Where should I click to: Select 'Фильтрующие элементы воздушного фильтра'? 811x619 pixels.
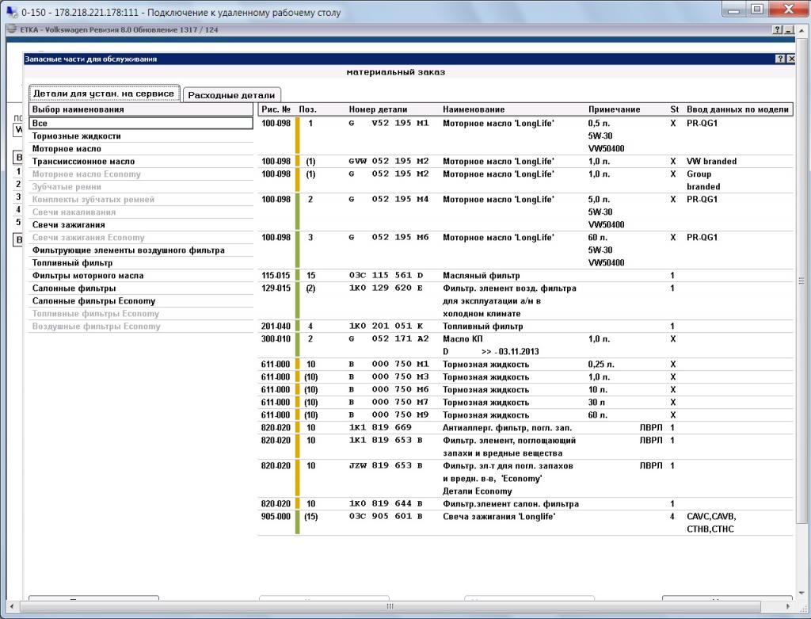coord(141,250)
